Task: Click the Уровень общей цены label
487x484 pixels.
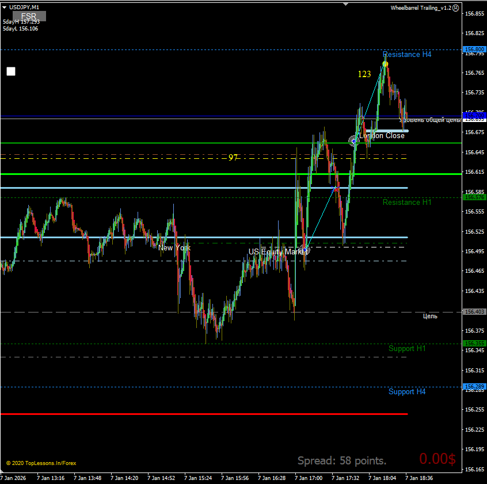Action: tap(430, 120)
